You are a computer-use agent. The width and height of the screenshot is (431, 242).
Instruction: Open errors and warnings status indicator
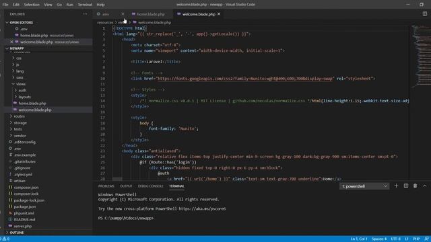(x=5, y=239)
